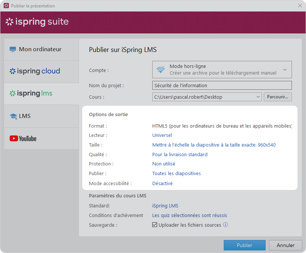Click the iSpring app icon in title bar
The image size is (306, 253).
[x=6, y=6]
